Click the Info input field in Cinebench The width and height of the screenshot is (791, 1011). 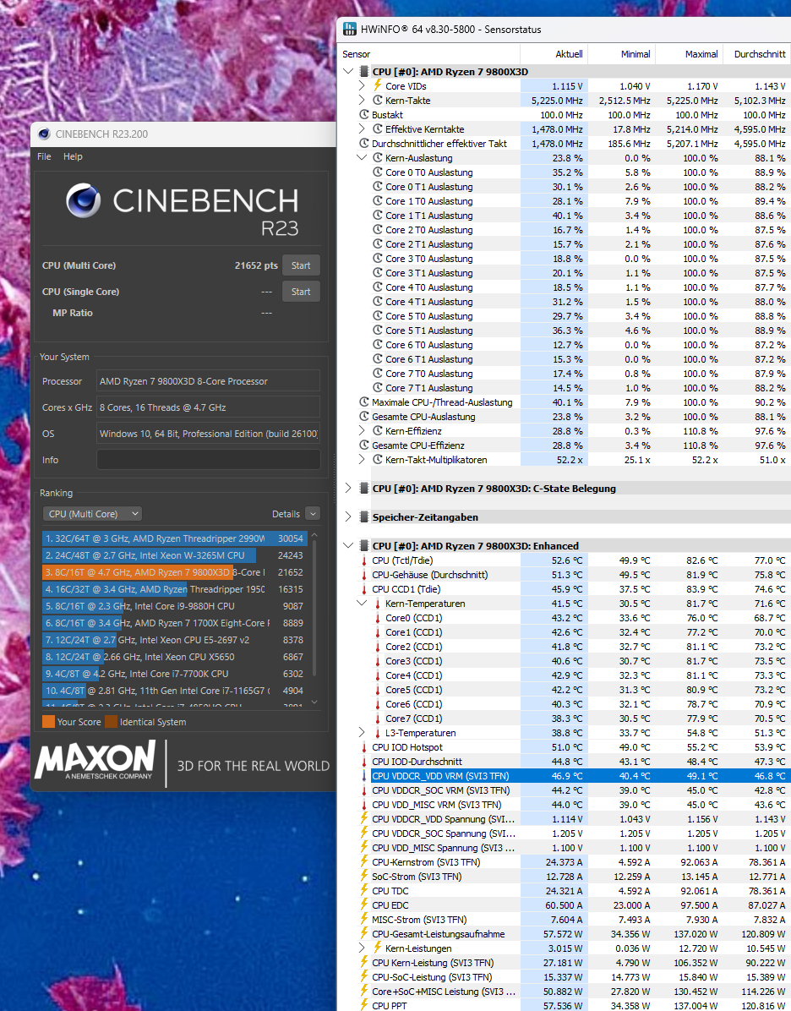coord(208,460)
